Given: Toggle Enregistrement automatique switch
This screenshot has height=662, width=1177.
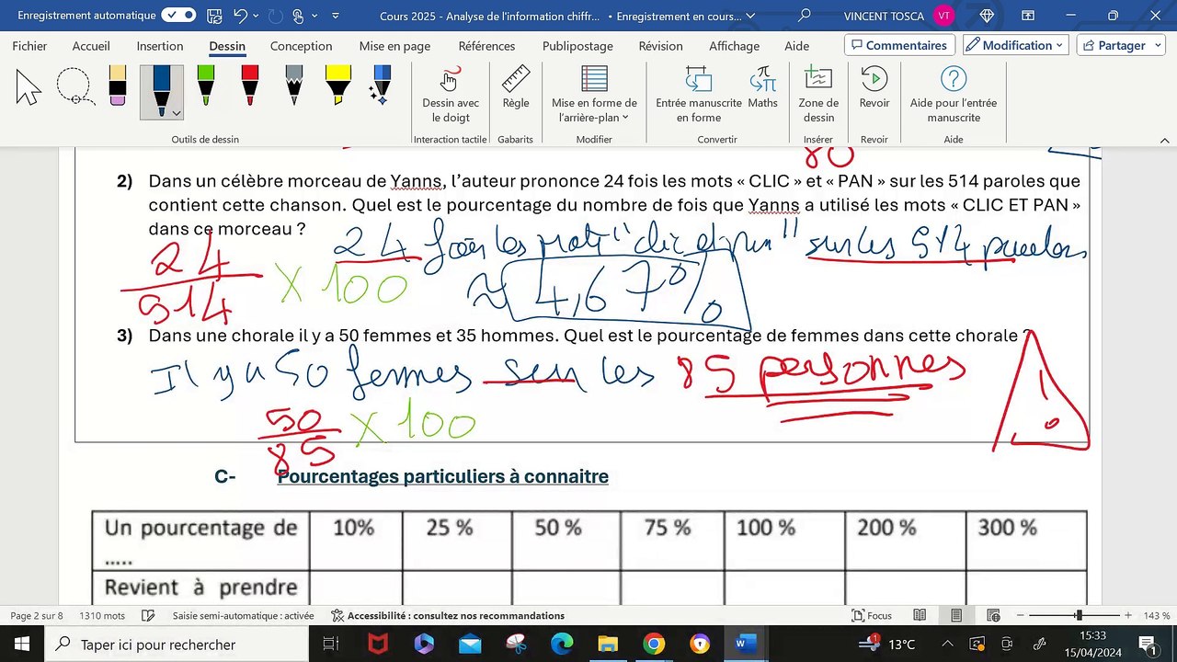Looking at the screenshot, I should coord(178,16).
